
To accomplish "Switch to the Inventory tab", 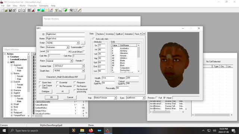I will tap(110, 34).
